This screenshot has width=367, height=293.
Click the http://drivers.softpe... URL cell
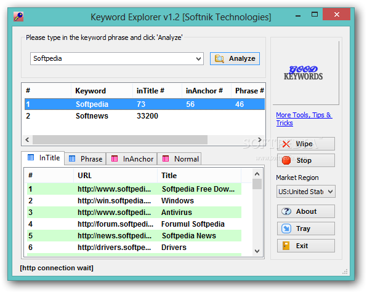(114, 248)
